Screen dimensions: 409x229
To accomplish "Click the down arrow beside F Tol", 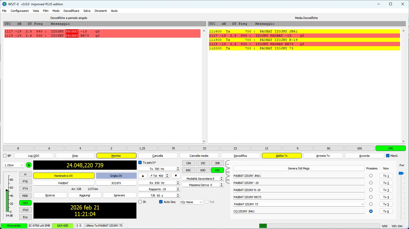I will (x=176, y=176).
